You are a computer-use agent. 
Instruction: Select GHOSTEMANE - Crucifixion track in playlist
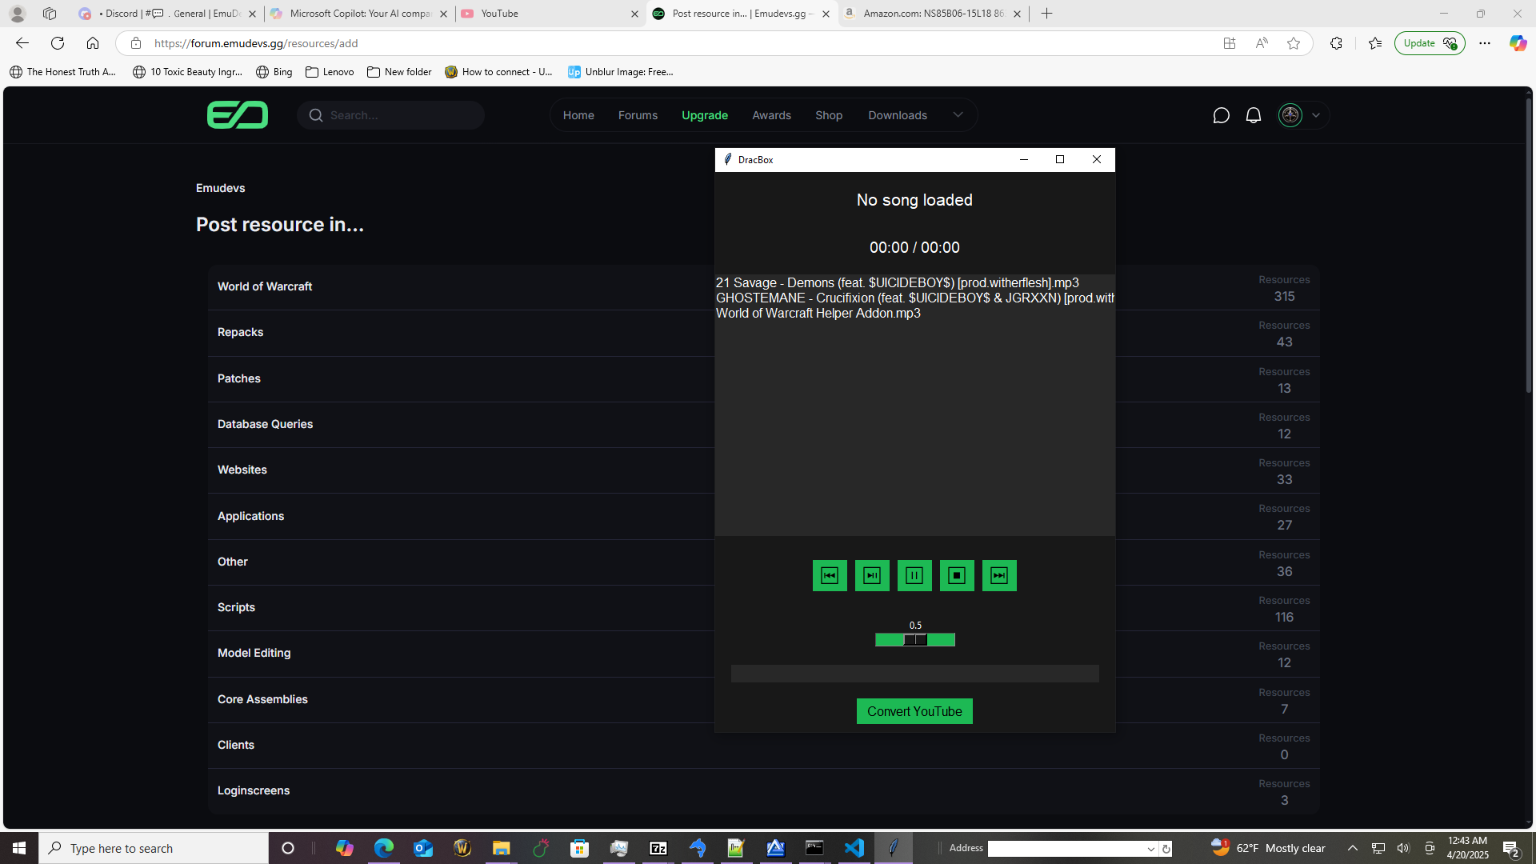click(914, 298)
